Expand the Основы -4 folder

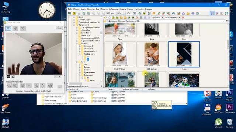(80, 46)
